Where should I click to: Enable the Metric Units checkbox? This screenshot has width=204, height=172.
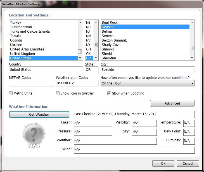click(11, 93)
